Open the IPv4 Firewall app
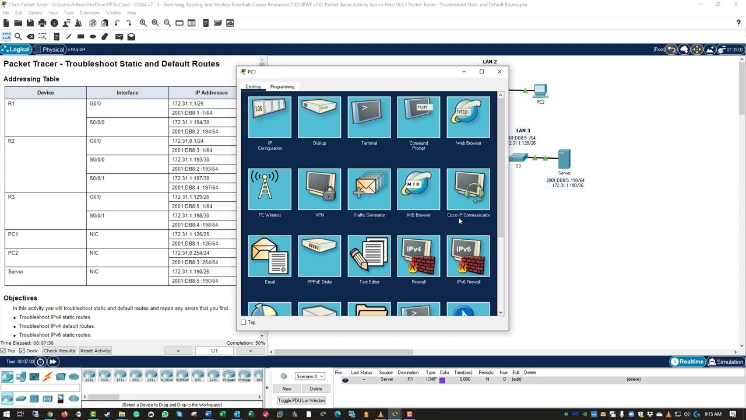 418,257
